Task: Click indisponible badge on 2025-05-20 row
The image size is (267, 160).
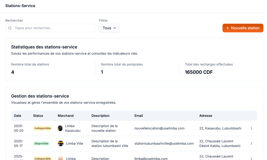Action: click(43, 128)
